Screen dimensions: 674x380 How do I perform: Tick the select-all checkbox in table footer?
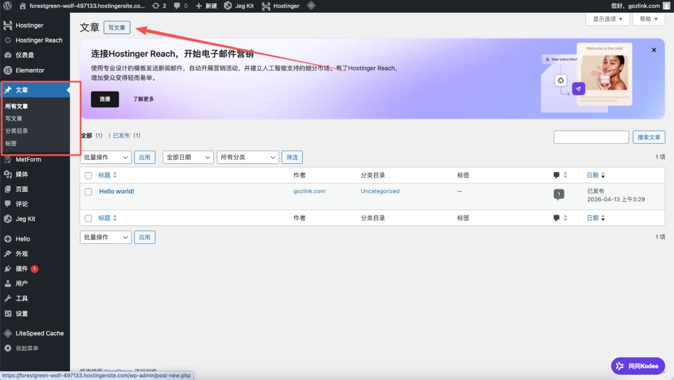coord(88,218)
